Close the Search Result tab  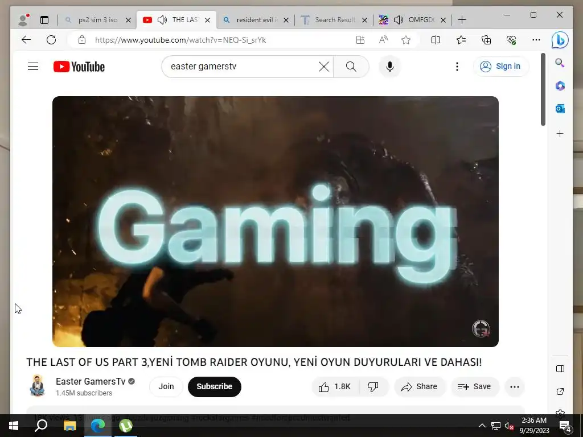pos(365,20)
